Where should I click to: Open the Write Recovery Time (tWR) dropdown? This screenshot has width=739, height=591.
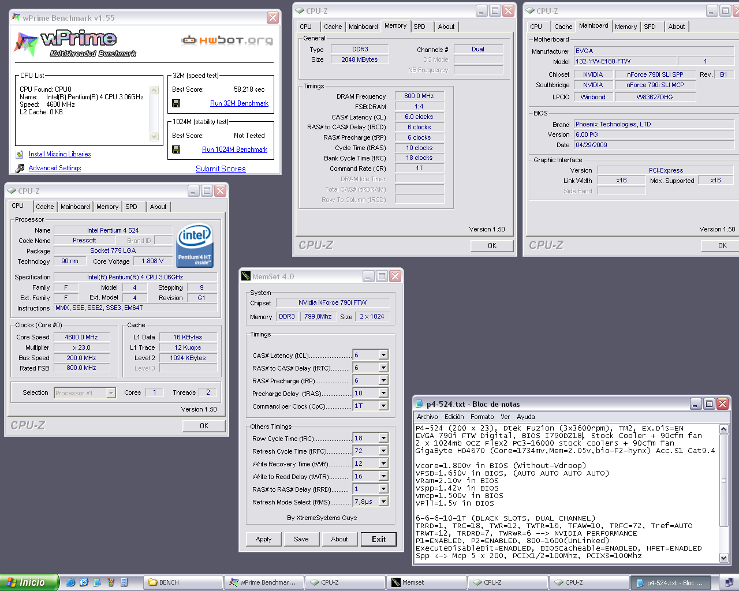(383, 463)
